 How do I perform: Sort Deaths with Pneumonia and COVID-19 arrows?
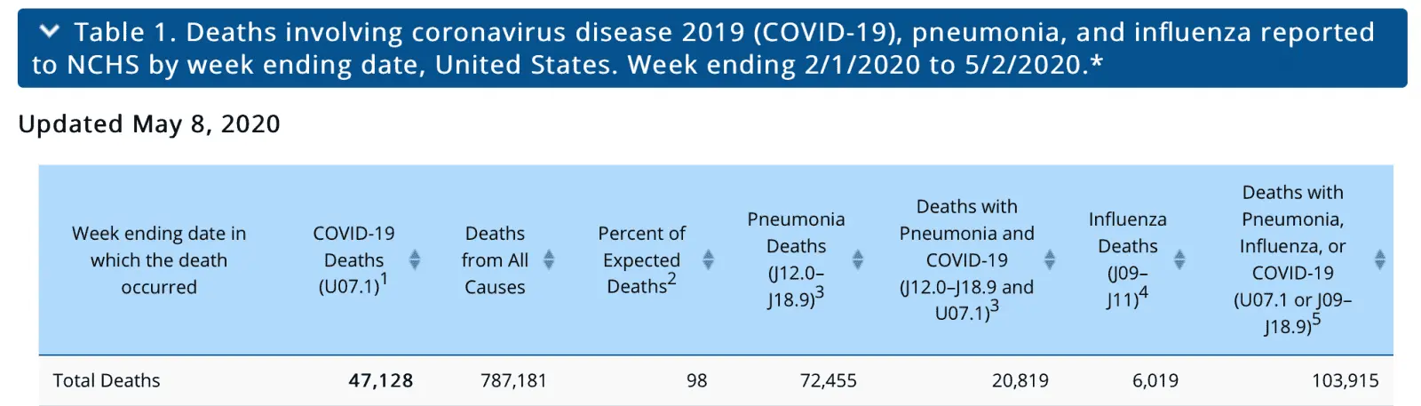pos(1050,259)
